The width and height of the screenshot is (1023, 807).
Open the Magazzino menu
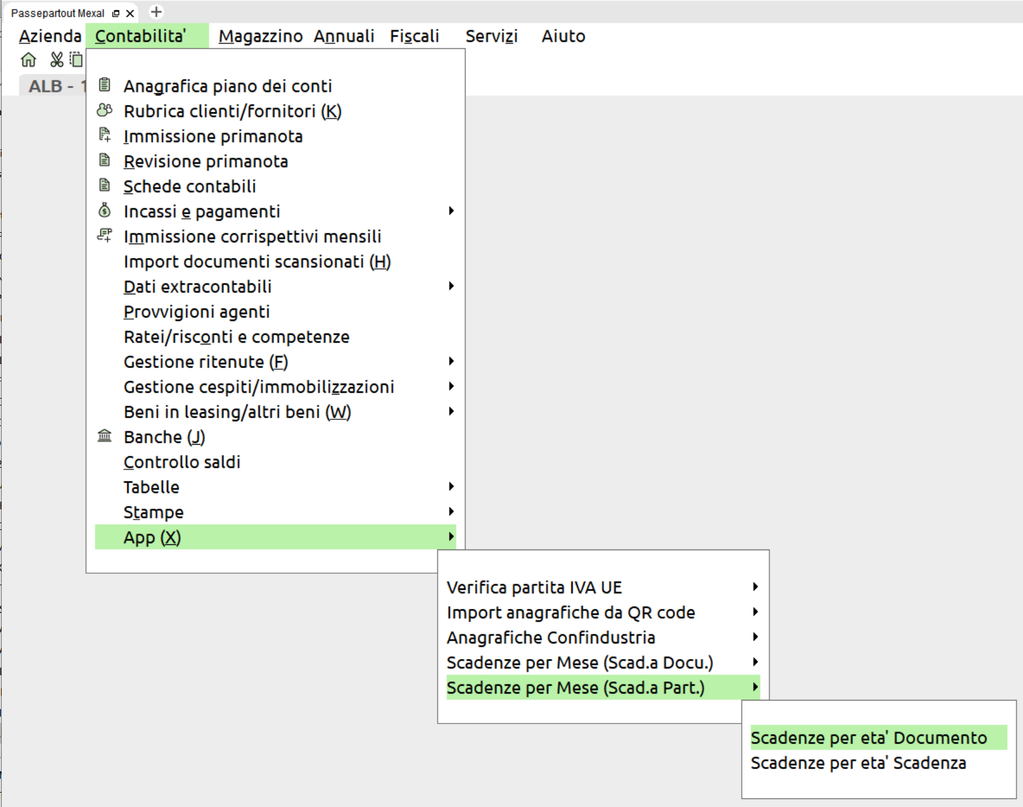[x=260, y=36]
